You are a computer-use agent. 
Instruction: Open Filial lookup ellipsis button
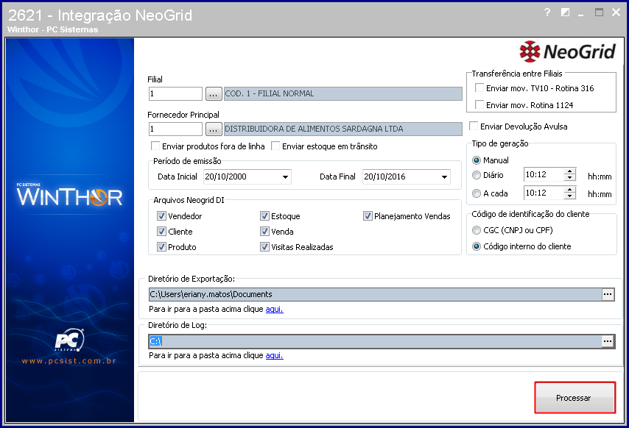point(214,94)
